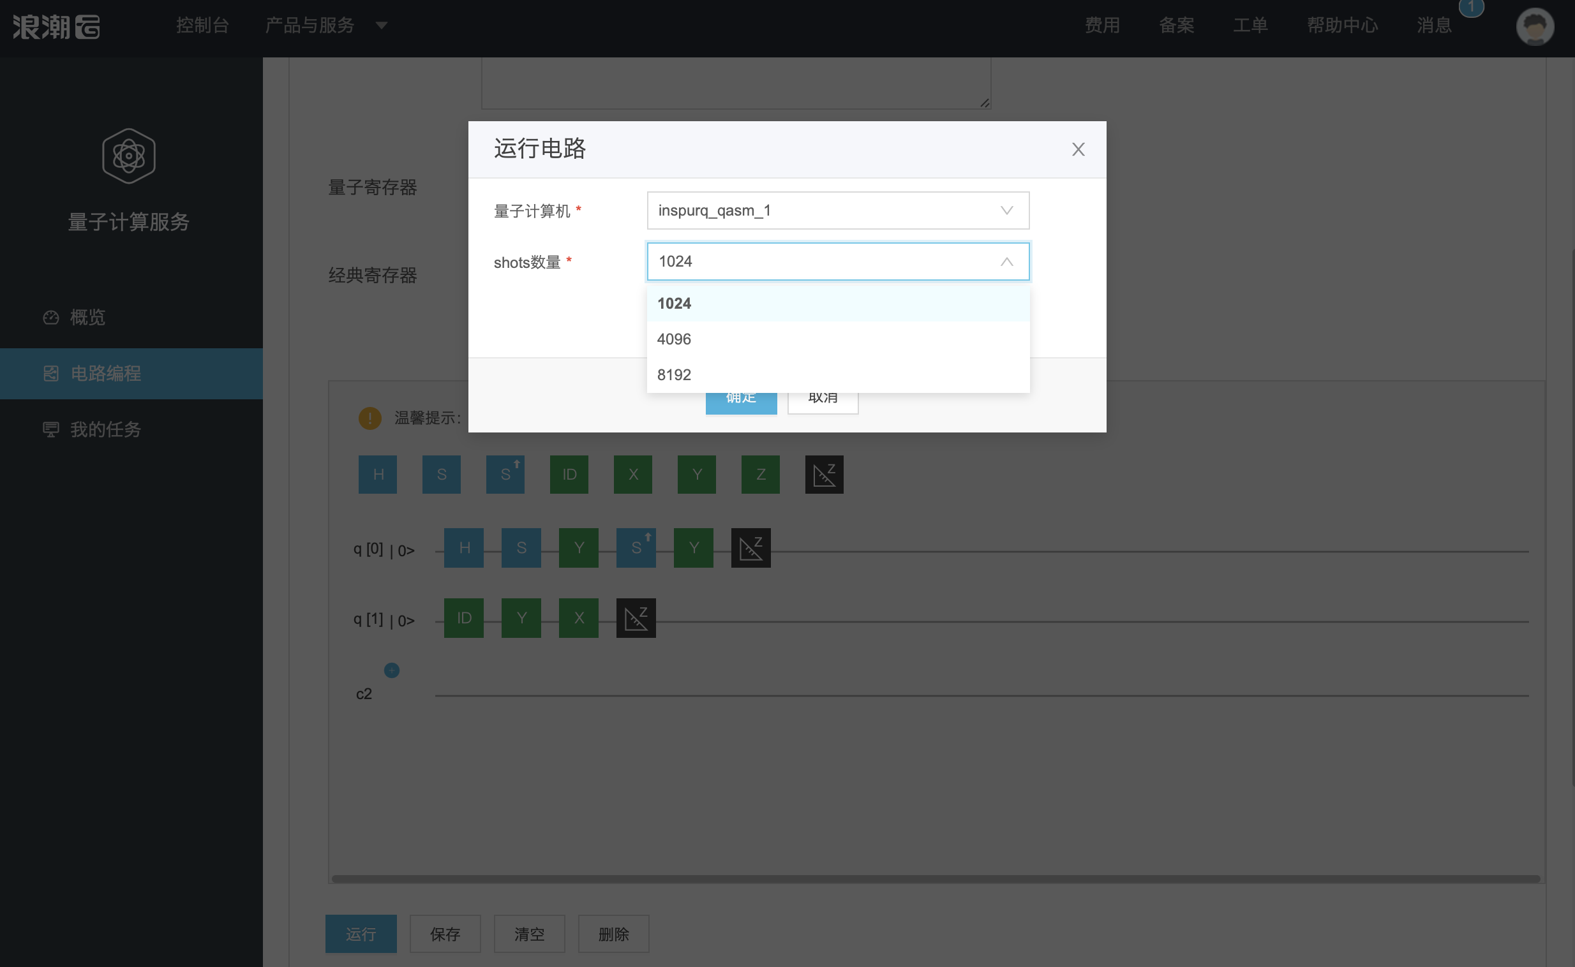Select the Z gate in the gate palette
Viewport: 1575px width, 967px height.
tap(760, 474)
